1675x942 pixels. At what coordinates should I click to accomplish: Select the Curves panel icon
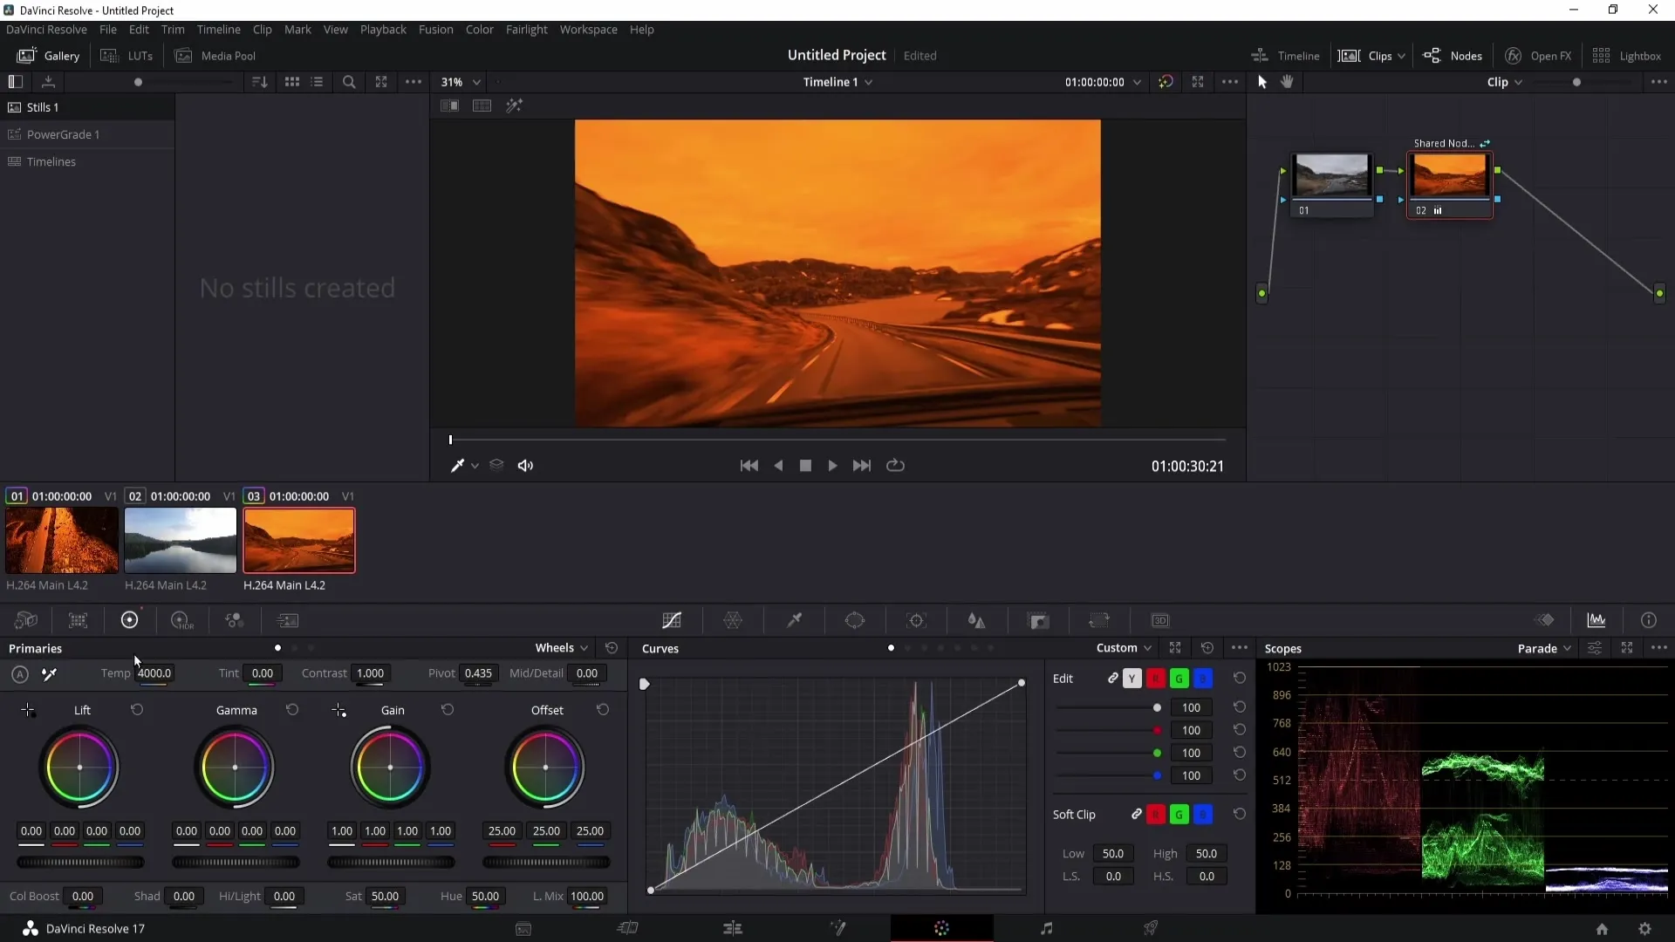click(671, 620)
